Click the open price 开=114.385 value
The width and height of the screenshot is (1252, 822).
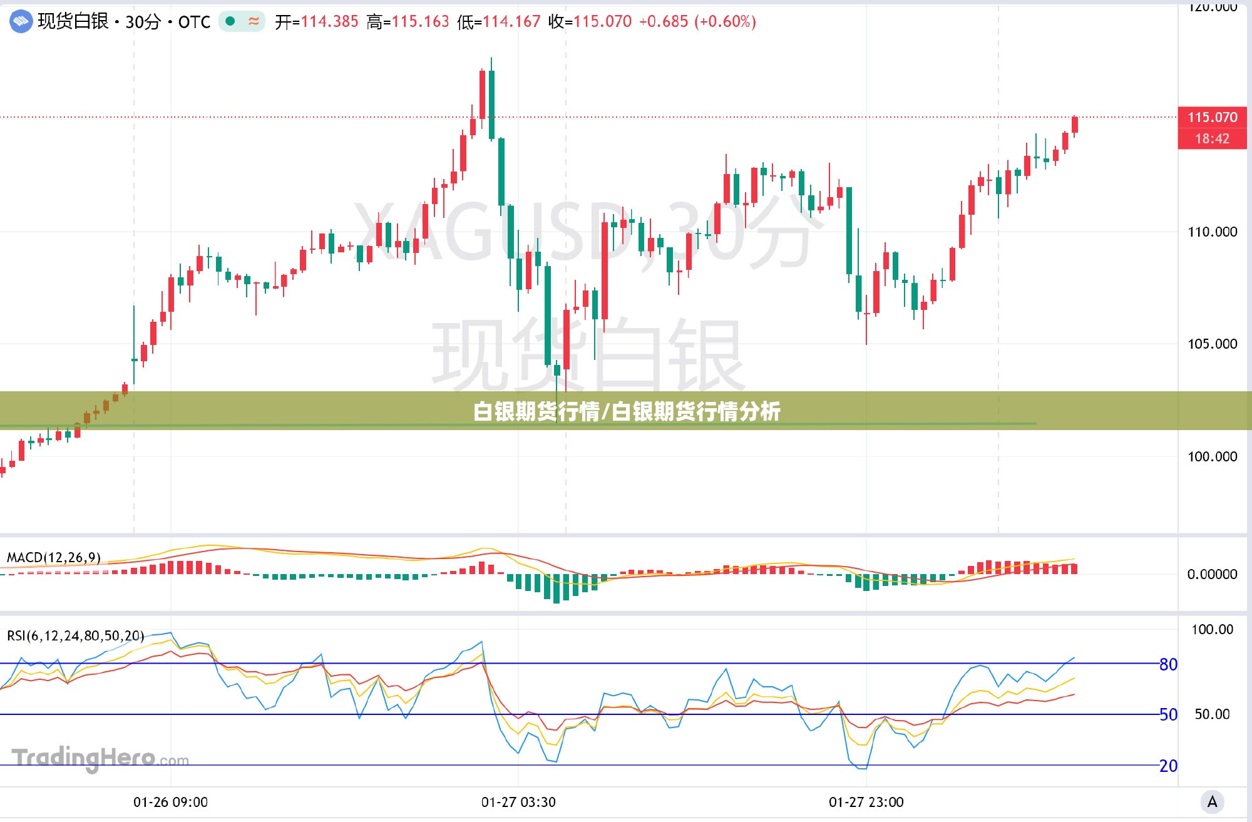click(317, 22)
